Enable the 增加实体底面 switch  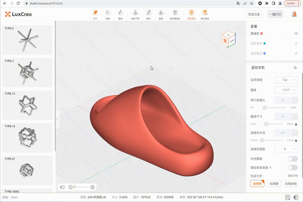(293, 167)
